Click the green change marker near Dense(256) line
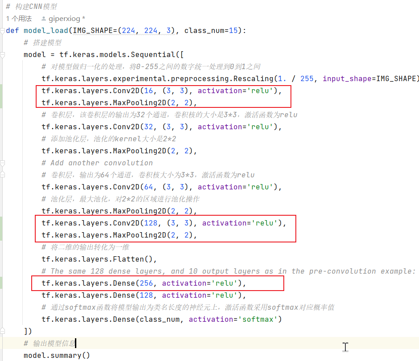This screenshot has height=361, width=419. (x=2, y=283)
